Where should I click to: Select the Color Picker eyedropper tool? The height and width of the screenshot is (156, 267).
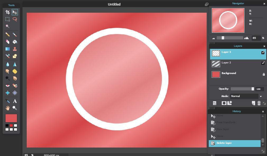pos(8,101)
